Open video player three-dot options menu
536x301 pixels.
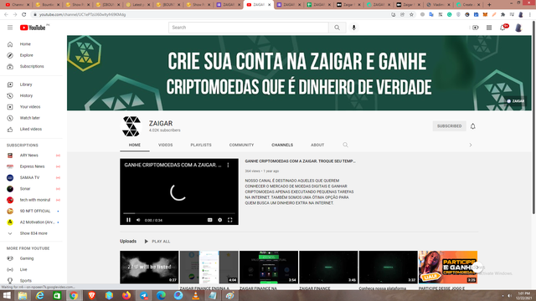coord(228,165)
